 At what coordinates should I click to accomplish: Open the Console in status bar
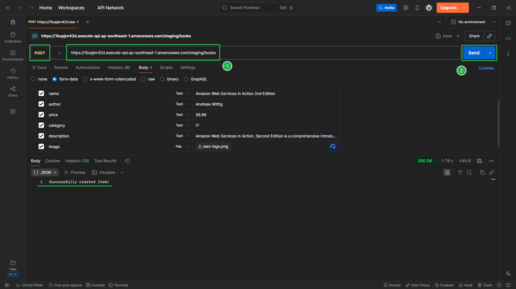click(x=95, y=285)
